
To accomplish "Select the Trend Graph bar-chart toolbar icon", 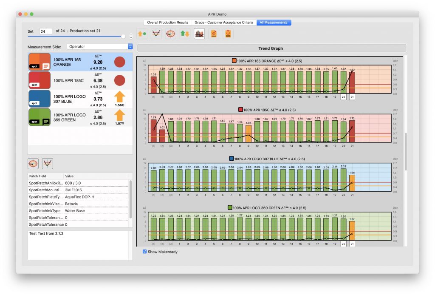I will click(x=199, y=34).
